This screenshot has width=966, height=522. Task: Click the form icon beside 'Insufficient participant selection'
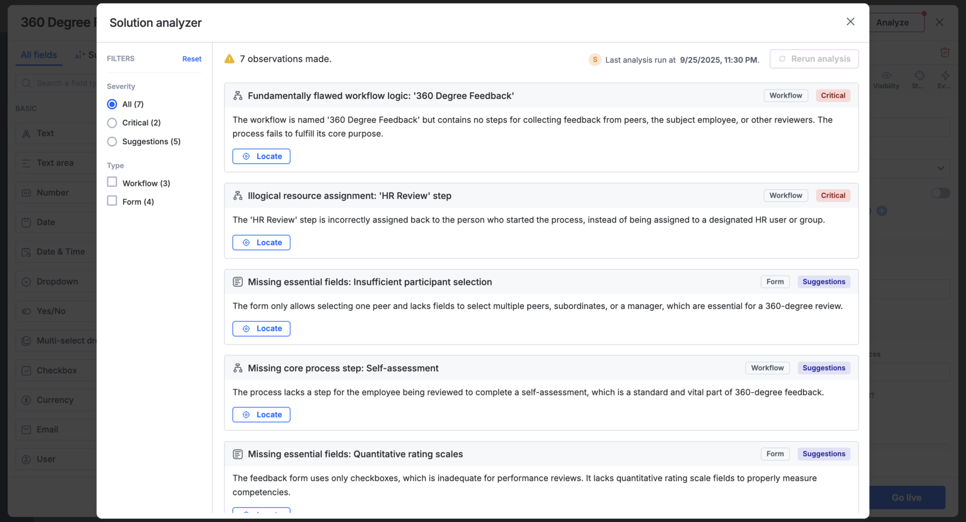pos(238,282)
